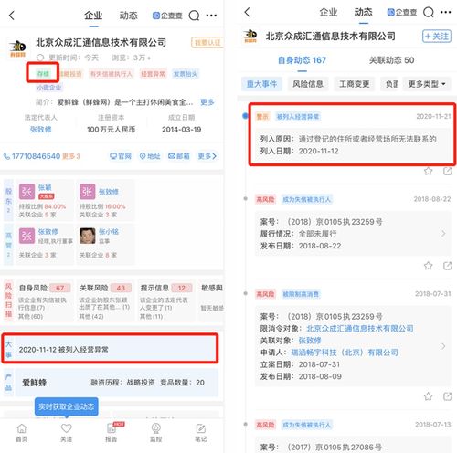457x453 pixels.
Task: Open search in right panel header
Action: point(429,12)
